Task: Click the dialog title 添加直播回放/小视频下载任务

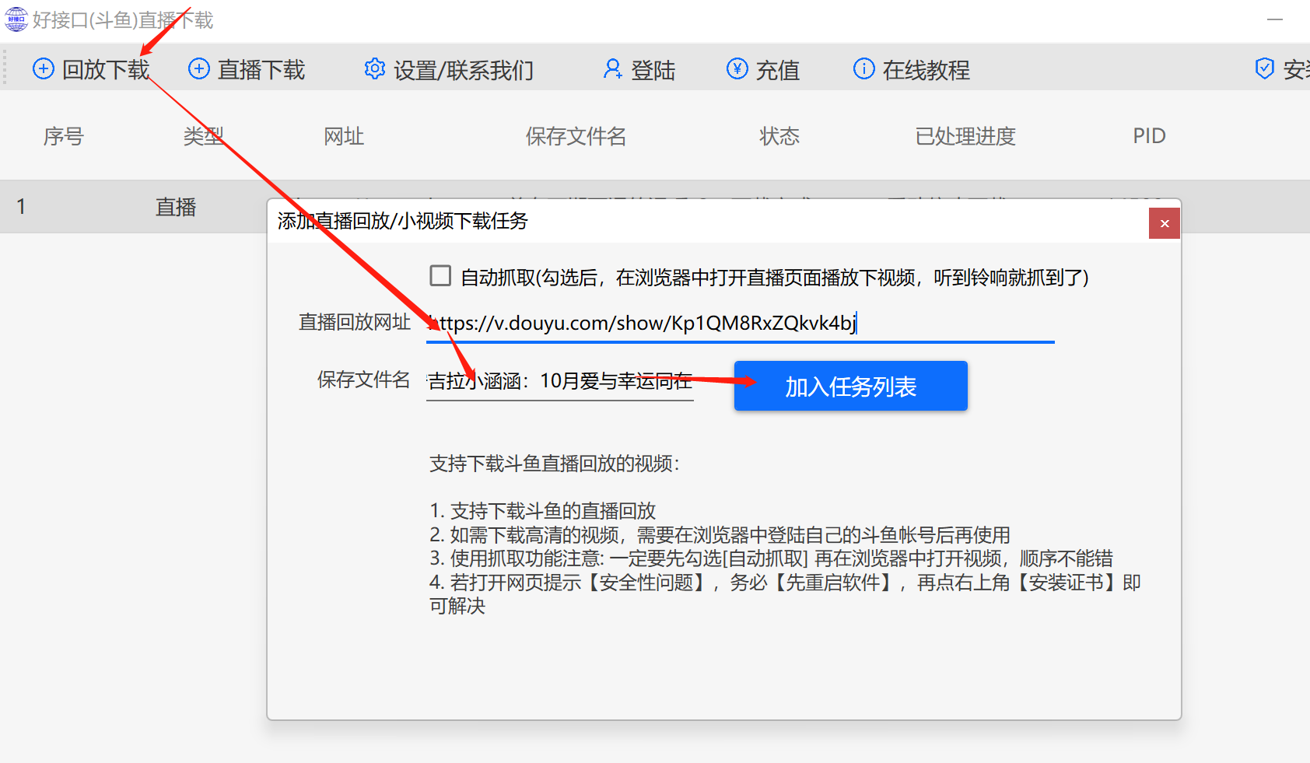Action: [x=403, y=221]
